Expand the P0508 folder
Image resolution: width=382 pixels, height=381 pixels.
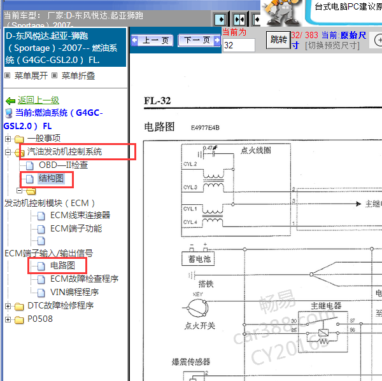(x=8, y=320)
